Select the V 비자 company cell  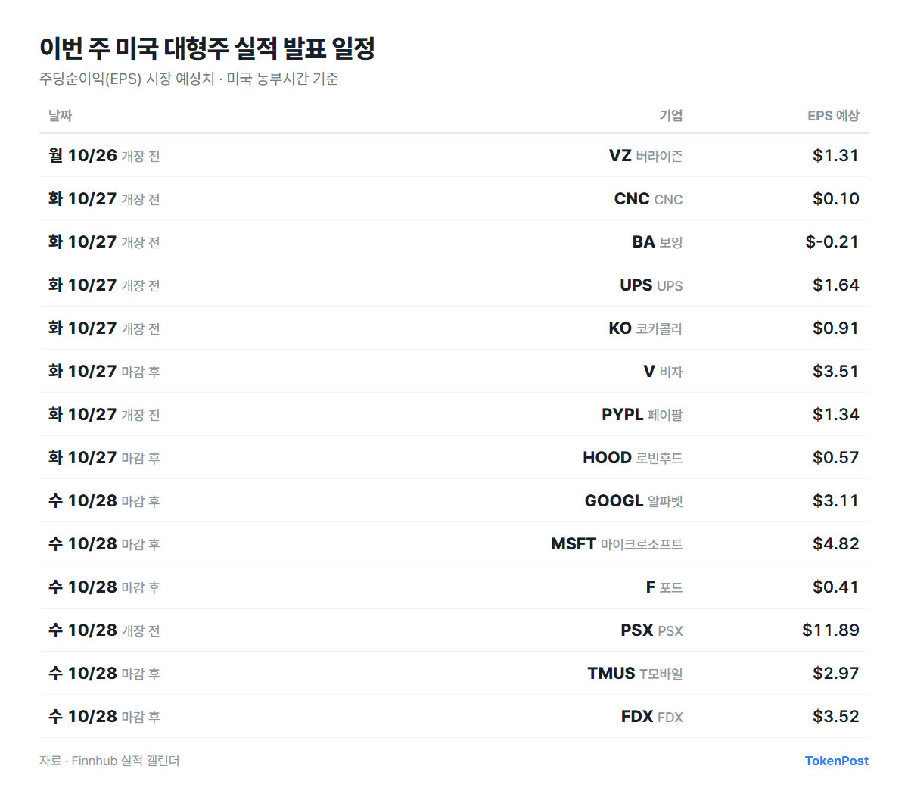pyautogui.click(x=663, y=371)
